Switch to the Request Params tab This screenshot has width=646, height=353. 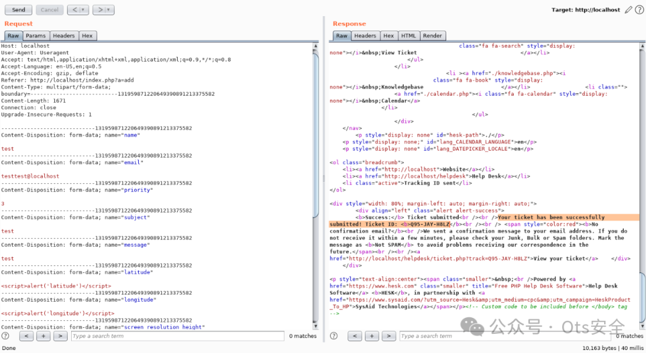[x=36, y=36]
